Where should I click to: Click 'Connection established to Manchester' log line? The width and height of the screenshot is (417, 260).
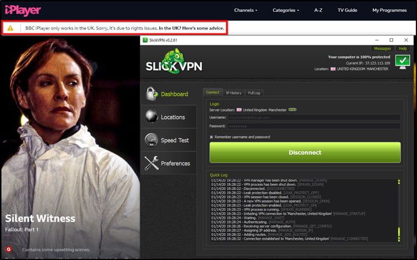(289, 238)
